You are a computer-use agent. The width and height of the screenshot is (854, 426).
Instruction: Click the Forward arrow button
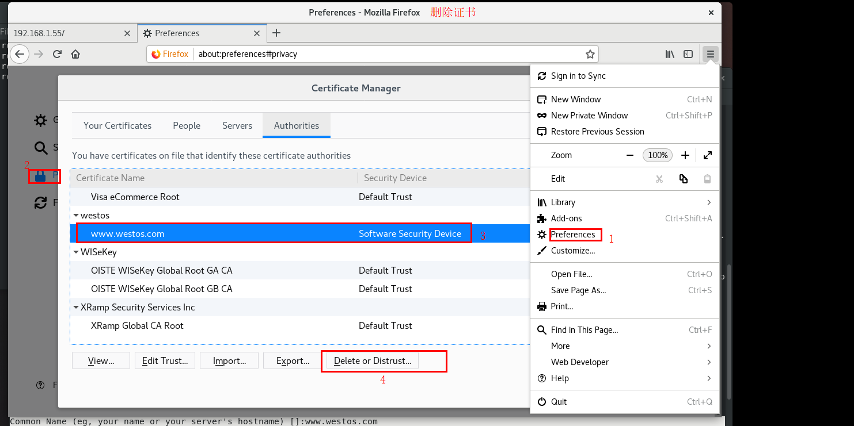[39, 54]
